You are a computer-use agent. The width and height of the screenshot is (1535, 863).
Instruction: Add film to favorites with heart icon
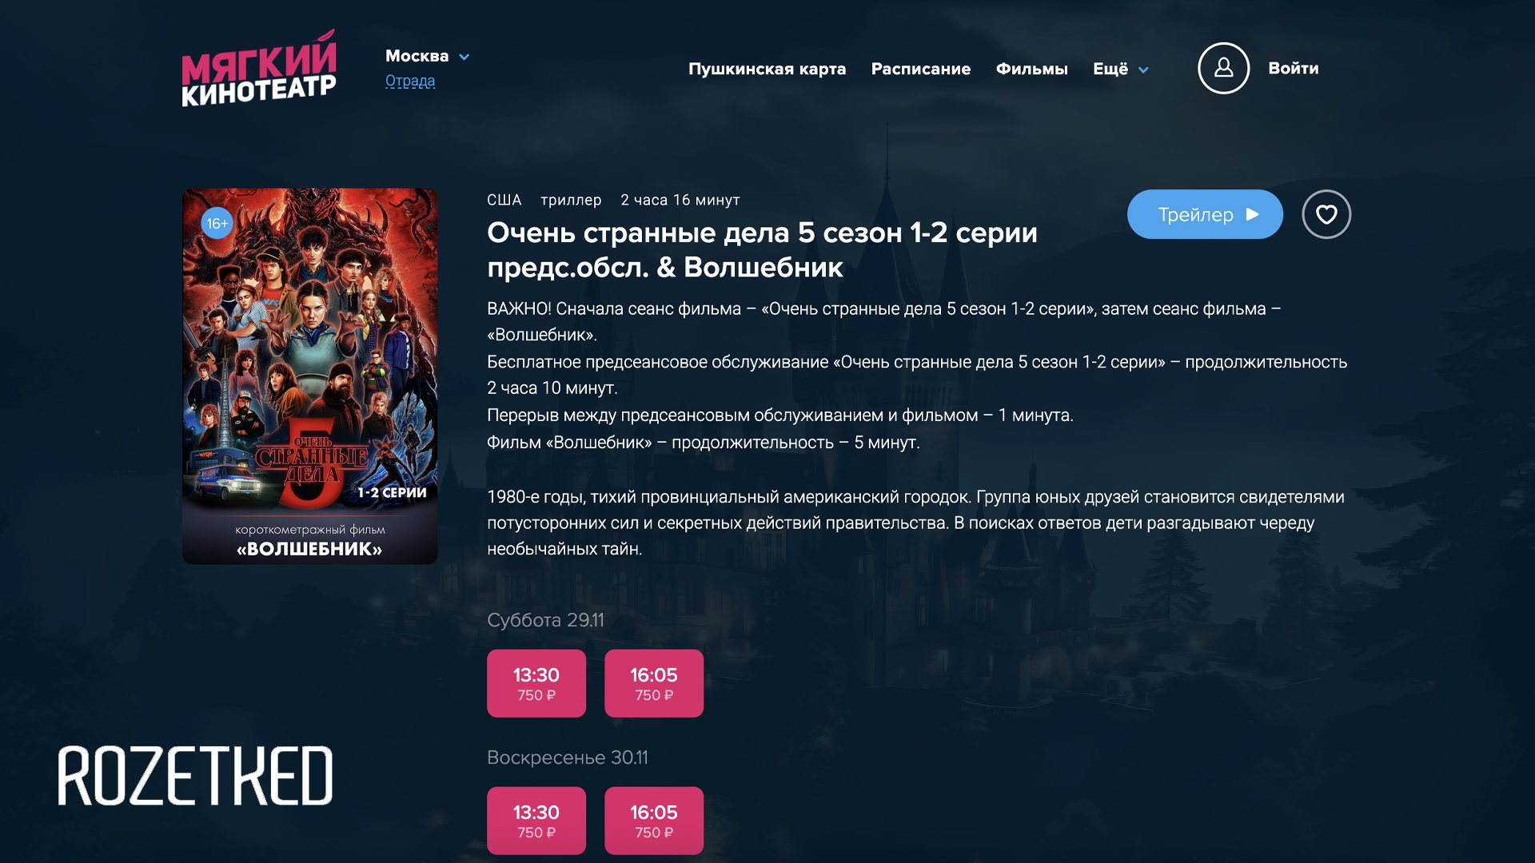click(1326, 214)
